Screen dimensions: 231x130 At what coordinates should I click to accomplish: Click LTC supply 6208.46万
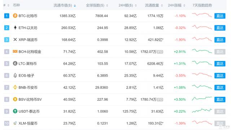click(x=155, y=64)
